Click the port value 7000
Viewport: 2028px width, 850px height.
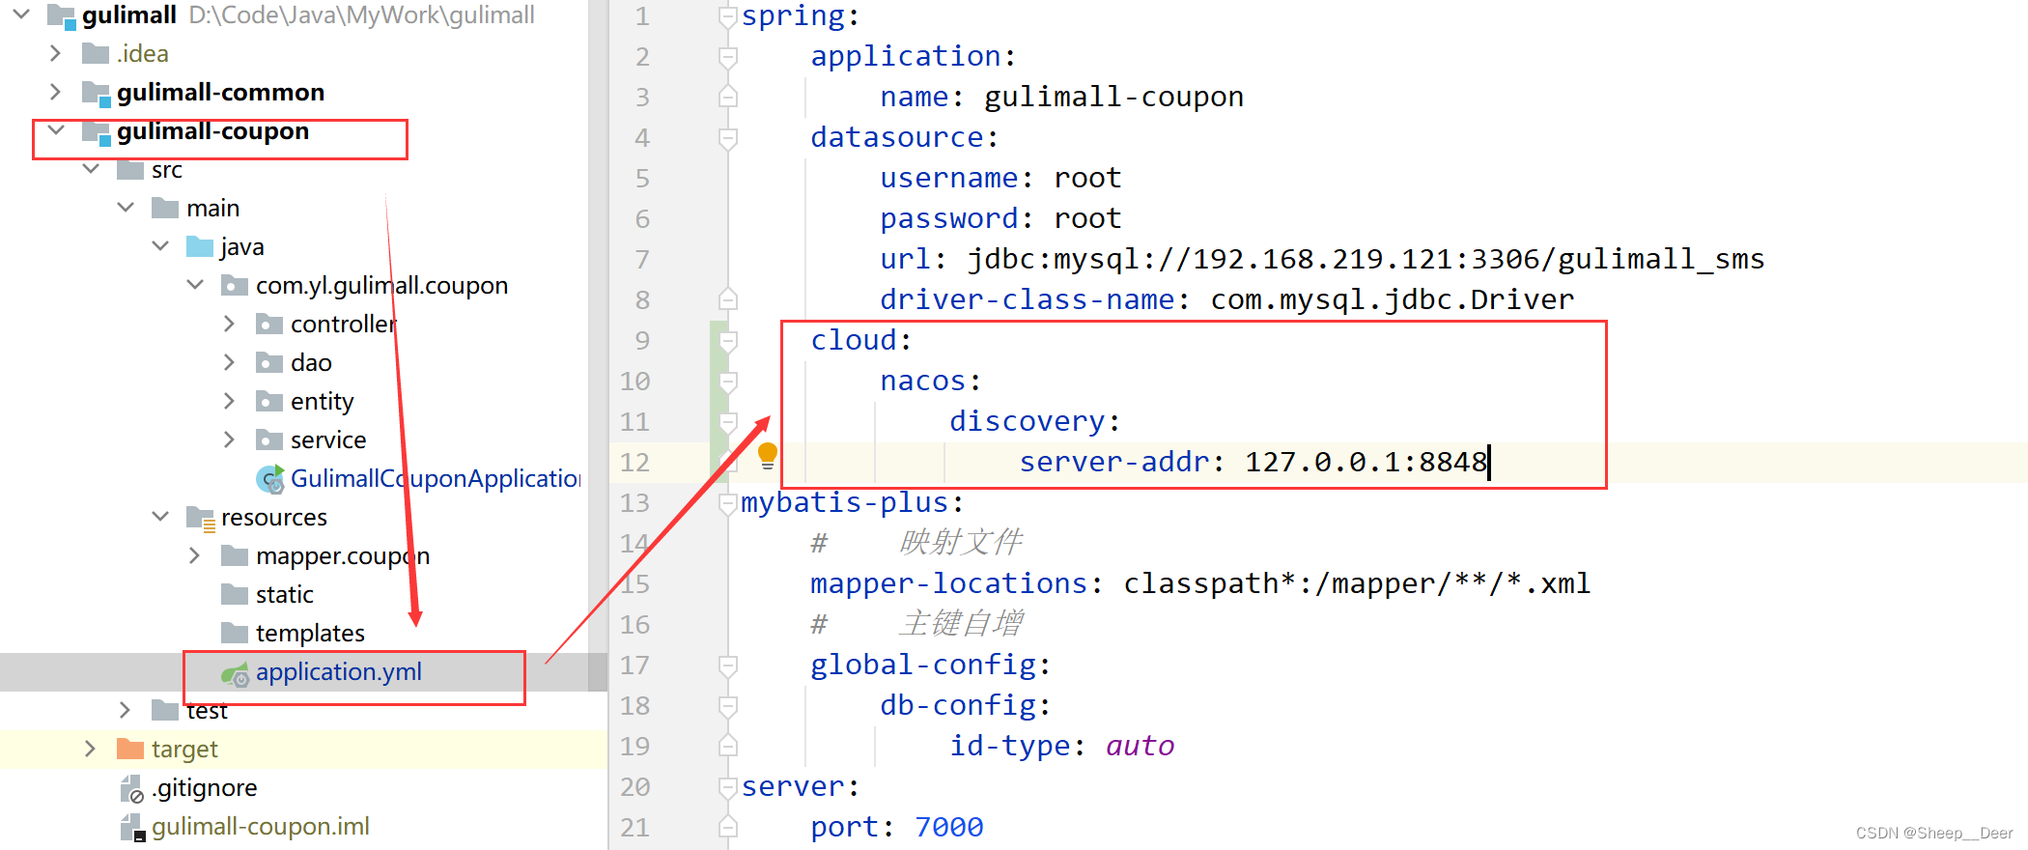pyautogui.click(x=948, y=827)
